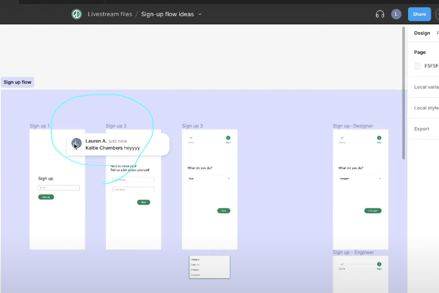
Task: Click the team logo icon beside Livestream files
Action: click(x=77, y=14)
